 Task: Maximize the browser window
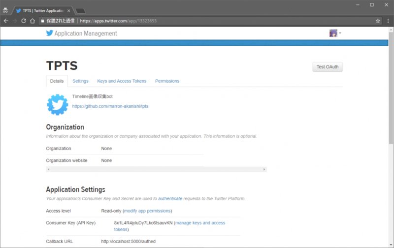point(372,5)
